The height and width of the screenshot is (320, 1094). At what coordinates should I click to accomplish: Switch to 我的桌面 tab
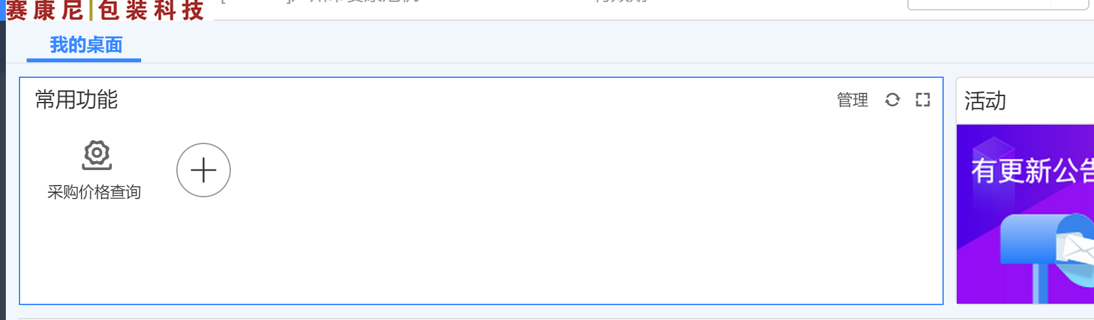pyautogui.click(x=86, y=45)
